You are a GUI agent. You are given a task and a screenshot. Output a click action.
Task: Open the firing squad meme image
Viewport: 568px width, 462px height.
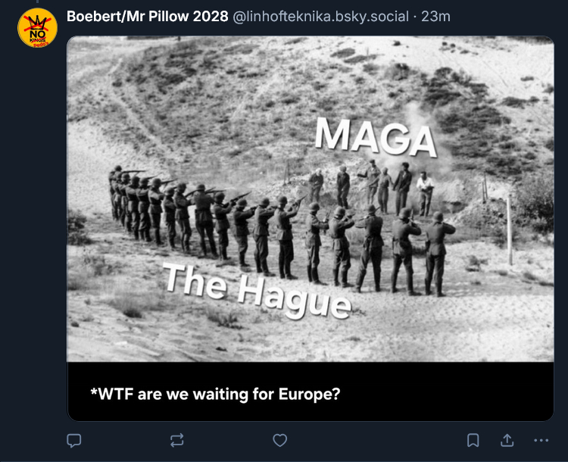coord(311,199)
